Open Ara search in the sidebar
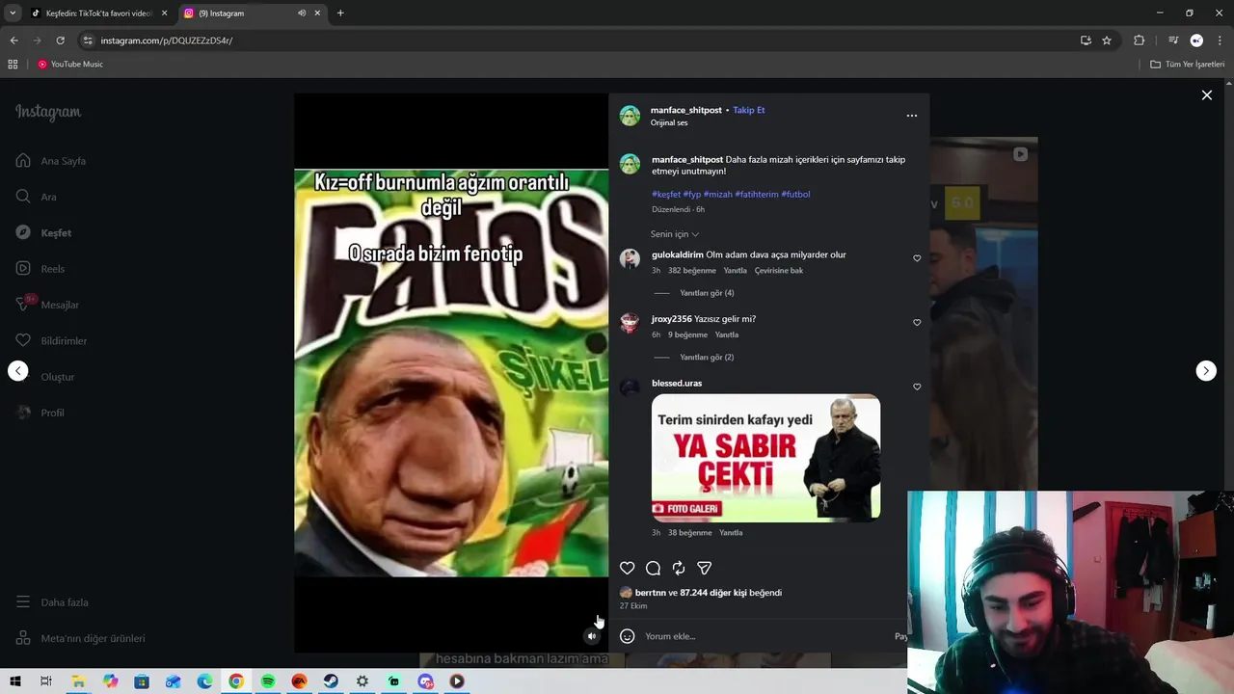Screen dimensions: 1234x694 [x=37, y=197]
